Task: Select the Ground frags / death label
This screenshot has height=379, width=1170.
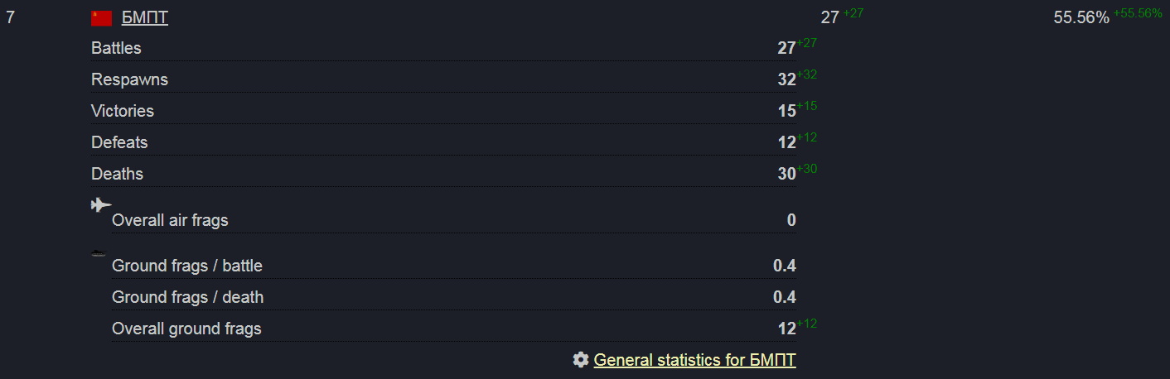Action: (188, 297)
